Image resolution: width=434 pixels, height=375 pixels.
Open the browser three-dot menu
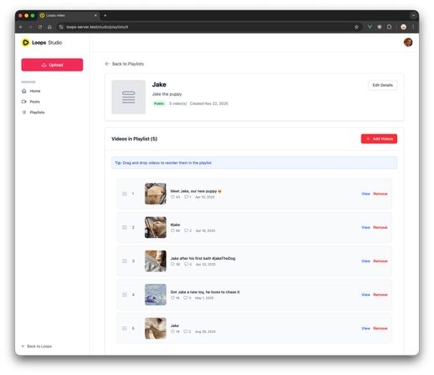coord(413,27)
